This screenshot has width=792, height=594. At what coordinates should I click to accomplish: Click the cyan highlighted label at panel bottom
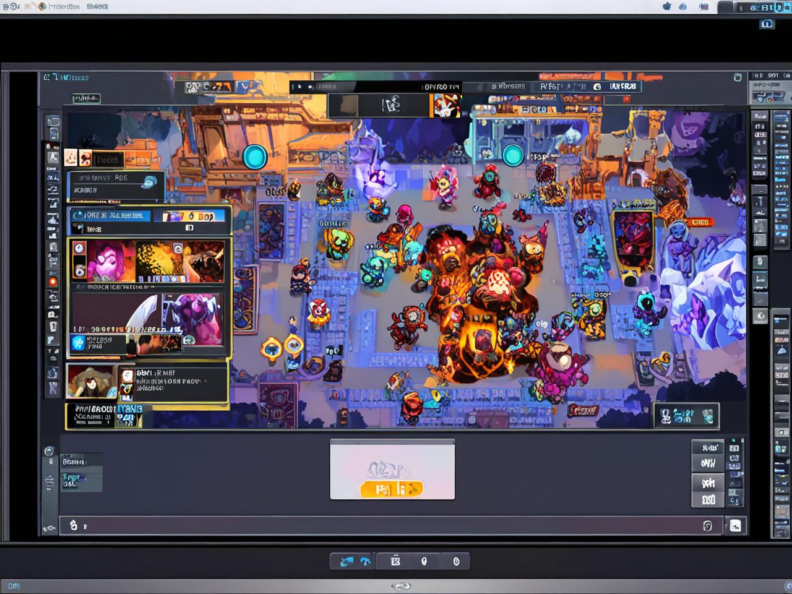(130, 415)
